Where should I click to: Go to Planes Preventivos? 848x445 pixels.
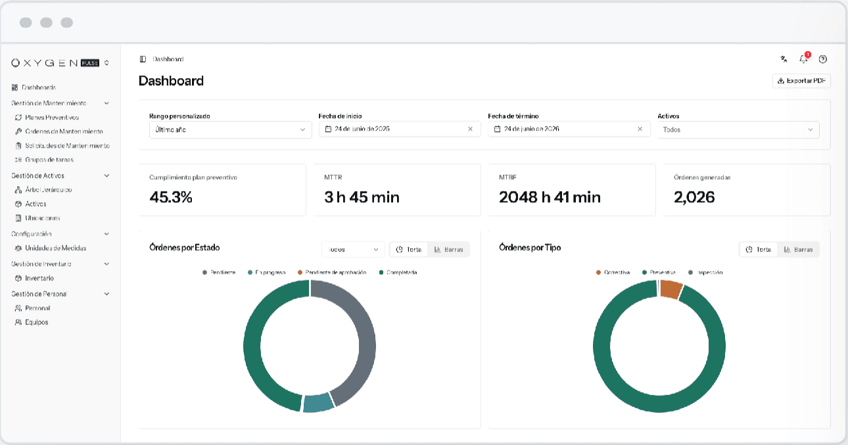coord(52,117)
